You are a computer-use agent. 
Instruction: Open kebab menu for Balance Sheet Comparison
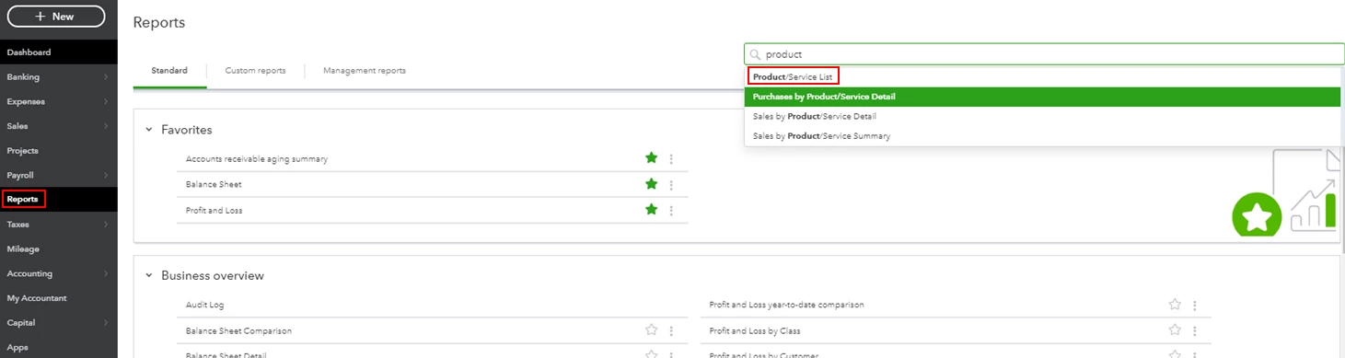pyautogui.click(x=671, y=330)
